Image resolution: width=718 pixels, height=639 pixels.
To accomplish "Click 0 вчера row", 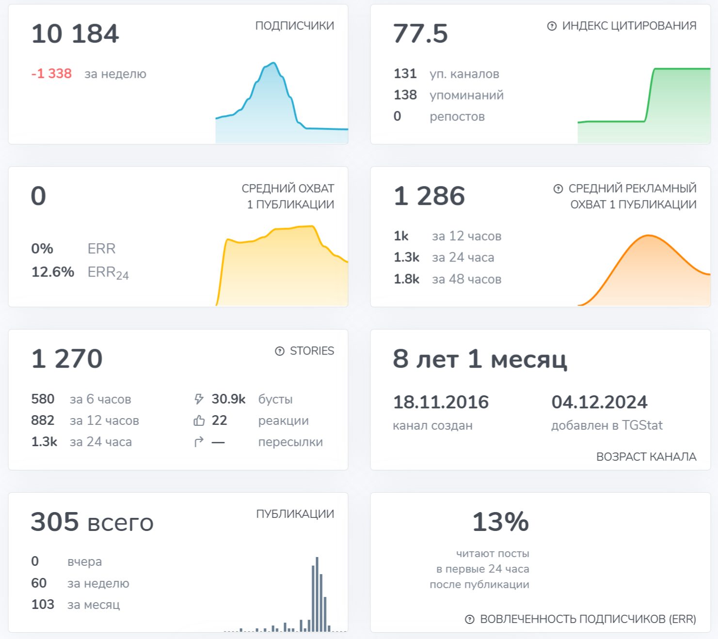I will point(66,561).
